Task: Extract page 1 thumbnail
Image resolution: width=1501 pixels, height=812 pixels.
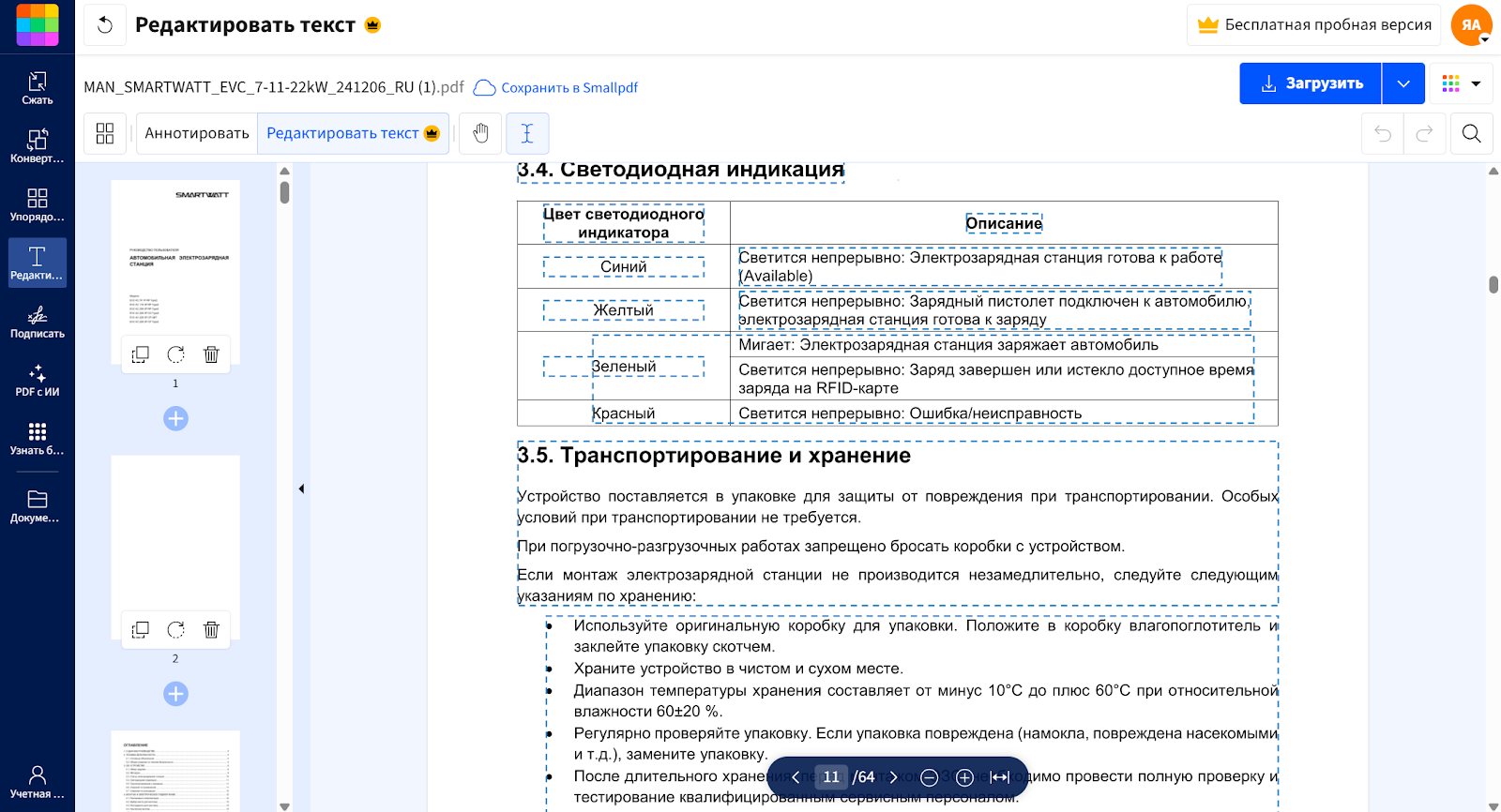Action: 141,354
